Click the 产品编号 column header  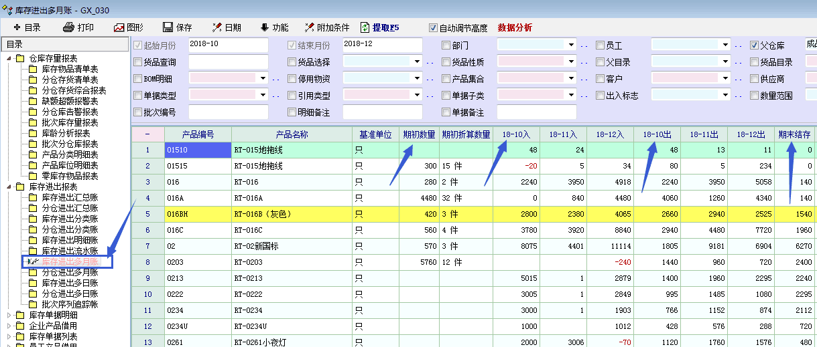(198, 134)
